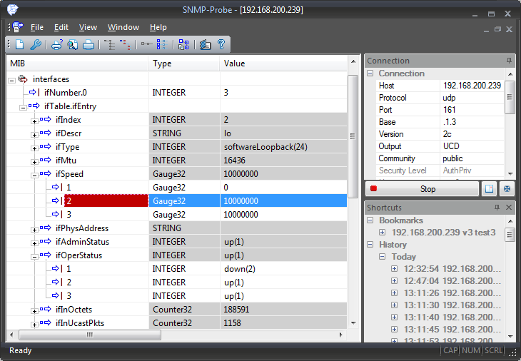Click the plain printer Print icon
The height and width of the screenshot is (361, 521).
88,44
